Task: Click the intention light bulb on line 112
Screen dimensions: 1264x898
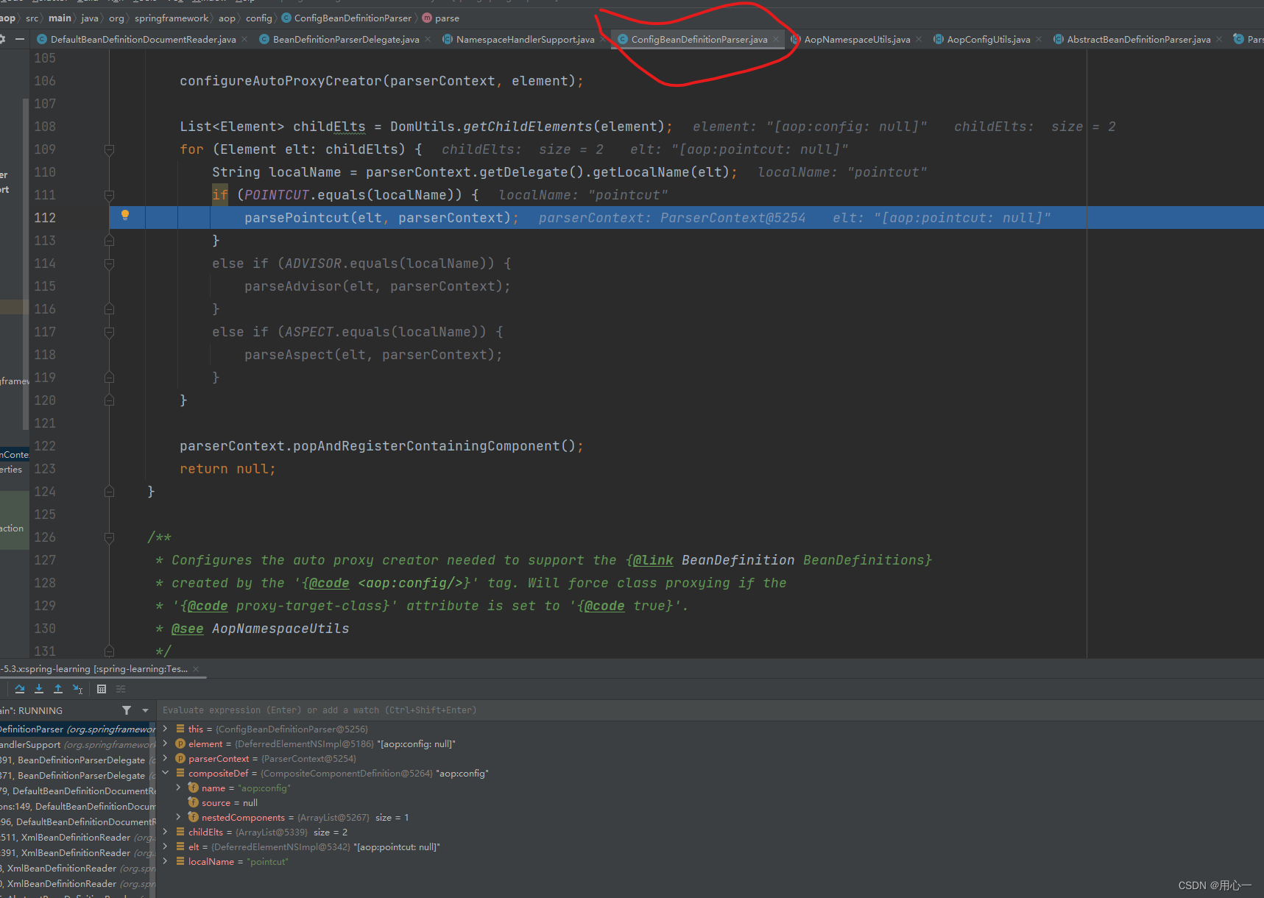Action: [125, 216]
